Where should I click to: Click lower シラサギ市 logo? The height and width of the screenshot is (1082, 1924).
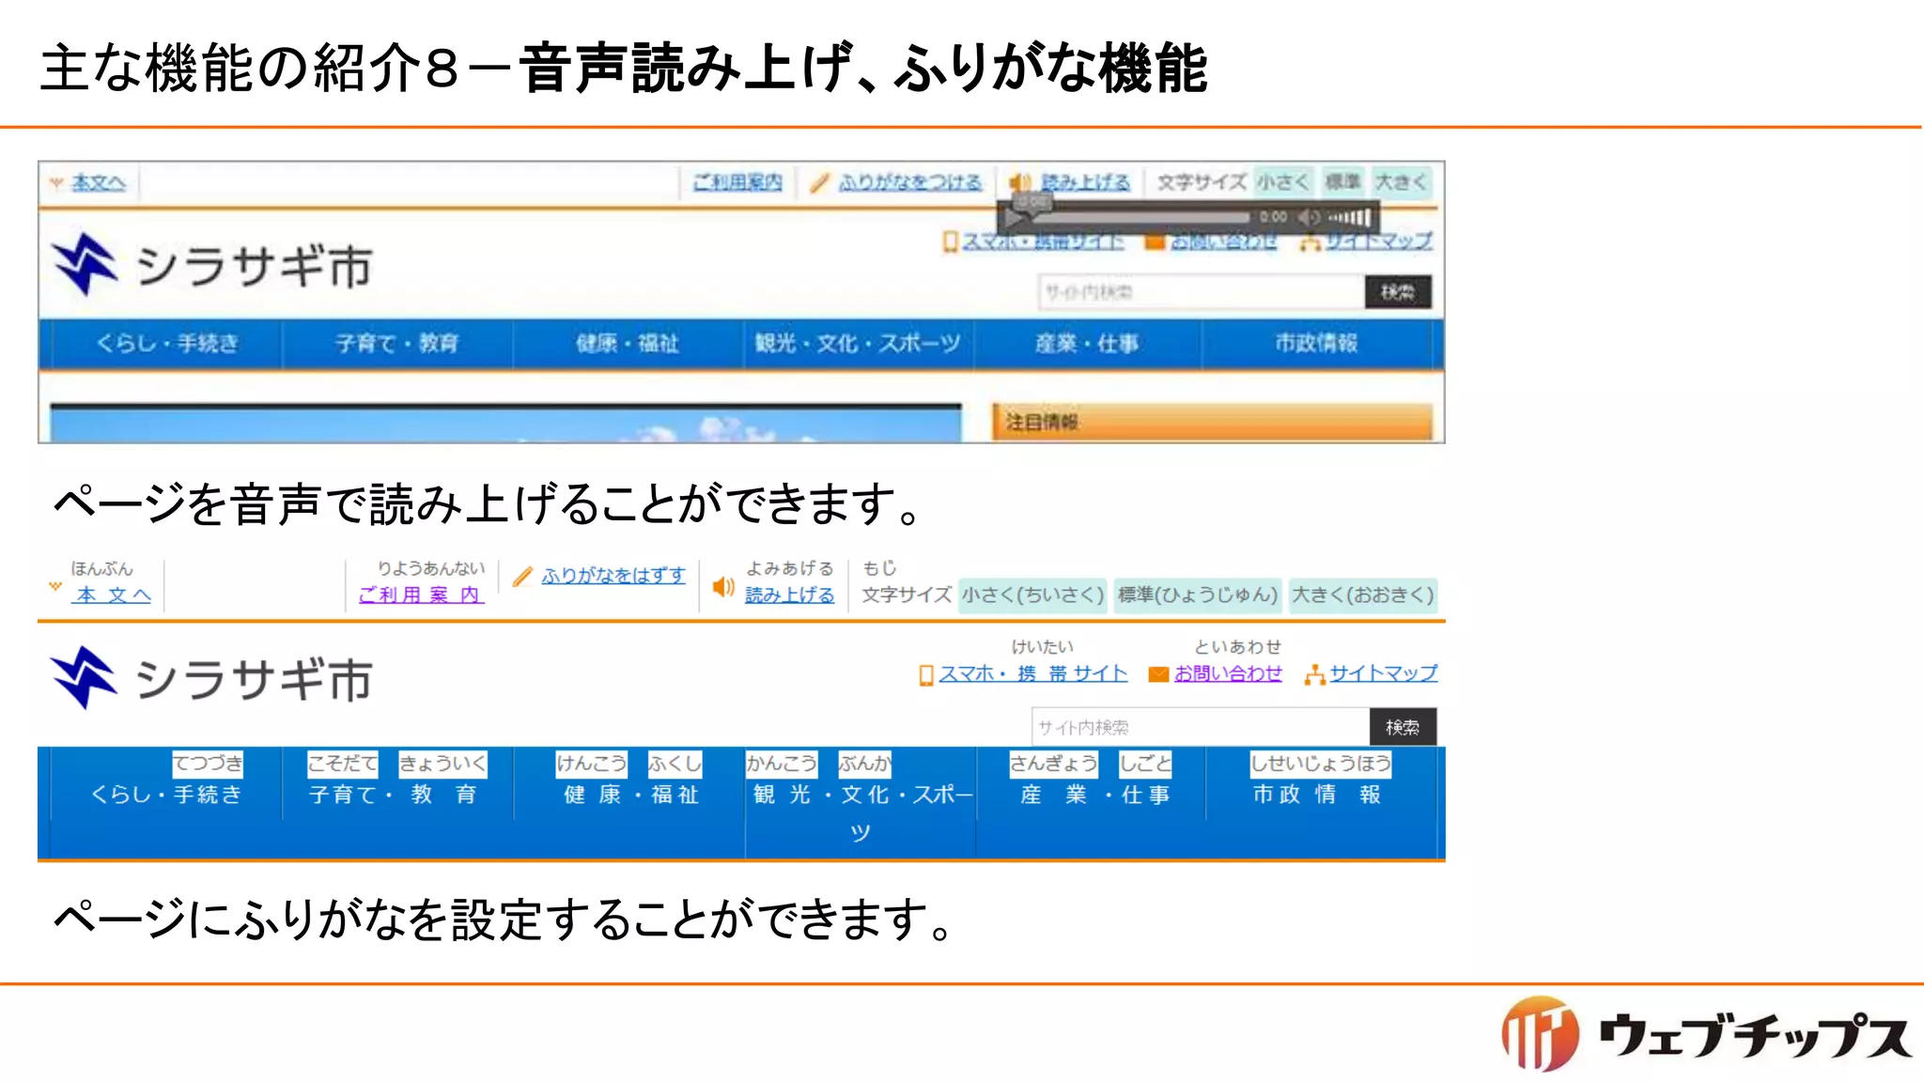point(212,678)
